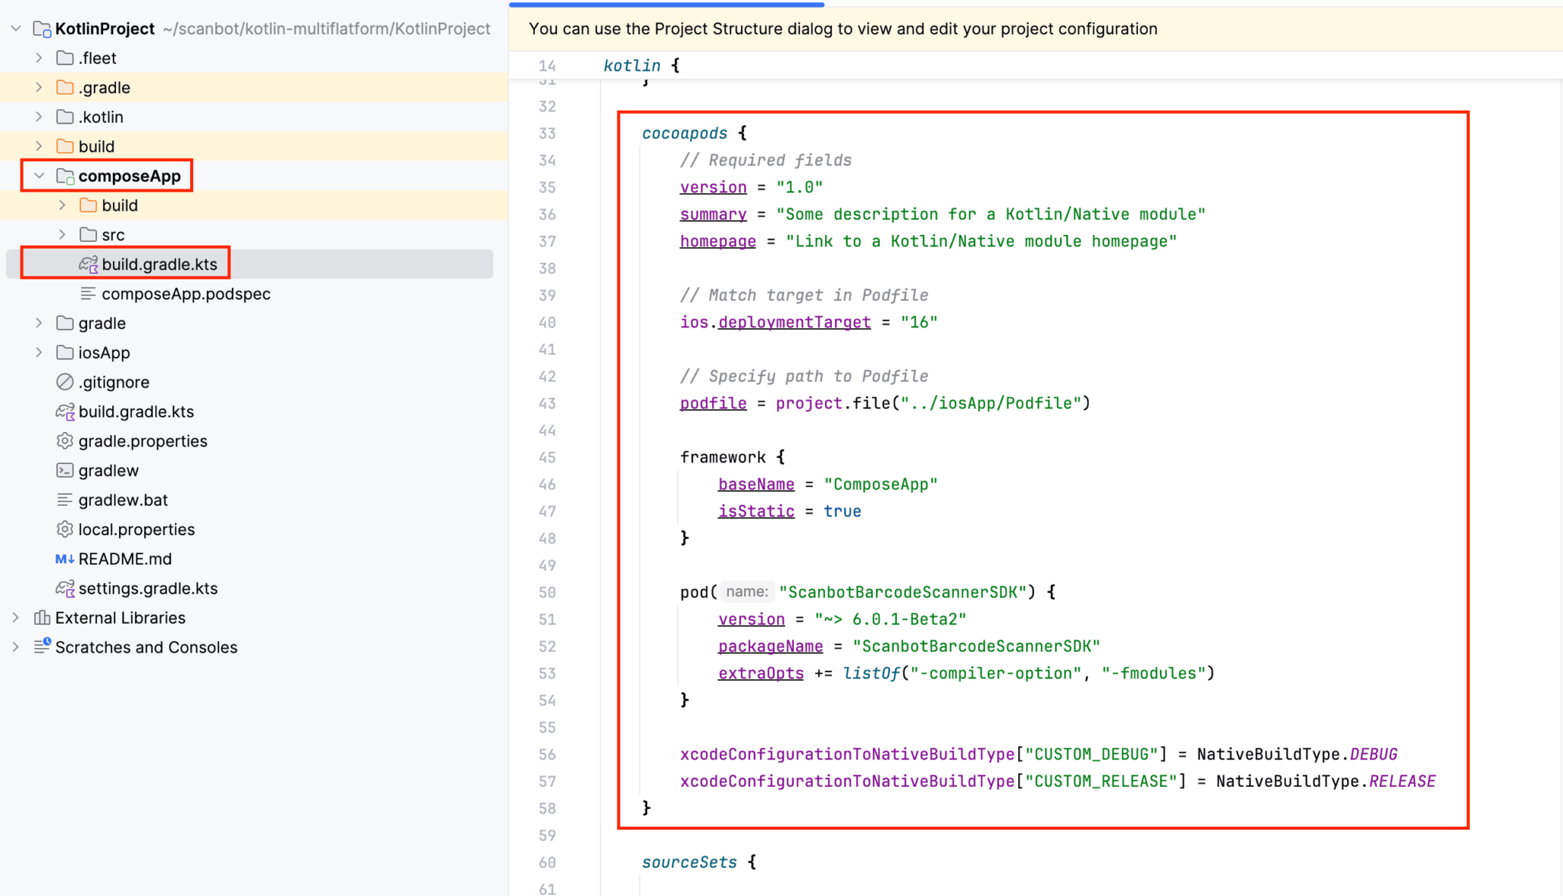Open local.properties via its gear icon
The image size is (1563, 896).
coord(66,529)
